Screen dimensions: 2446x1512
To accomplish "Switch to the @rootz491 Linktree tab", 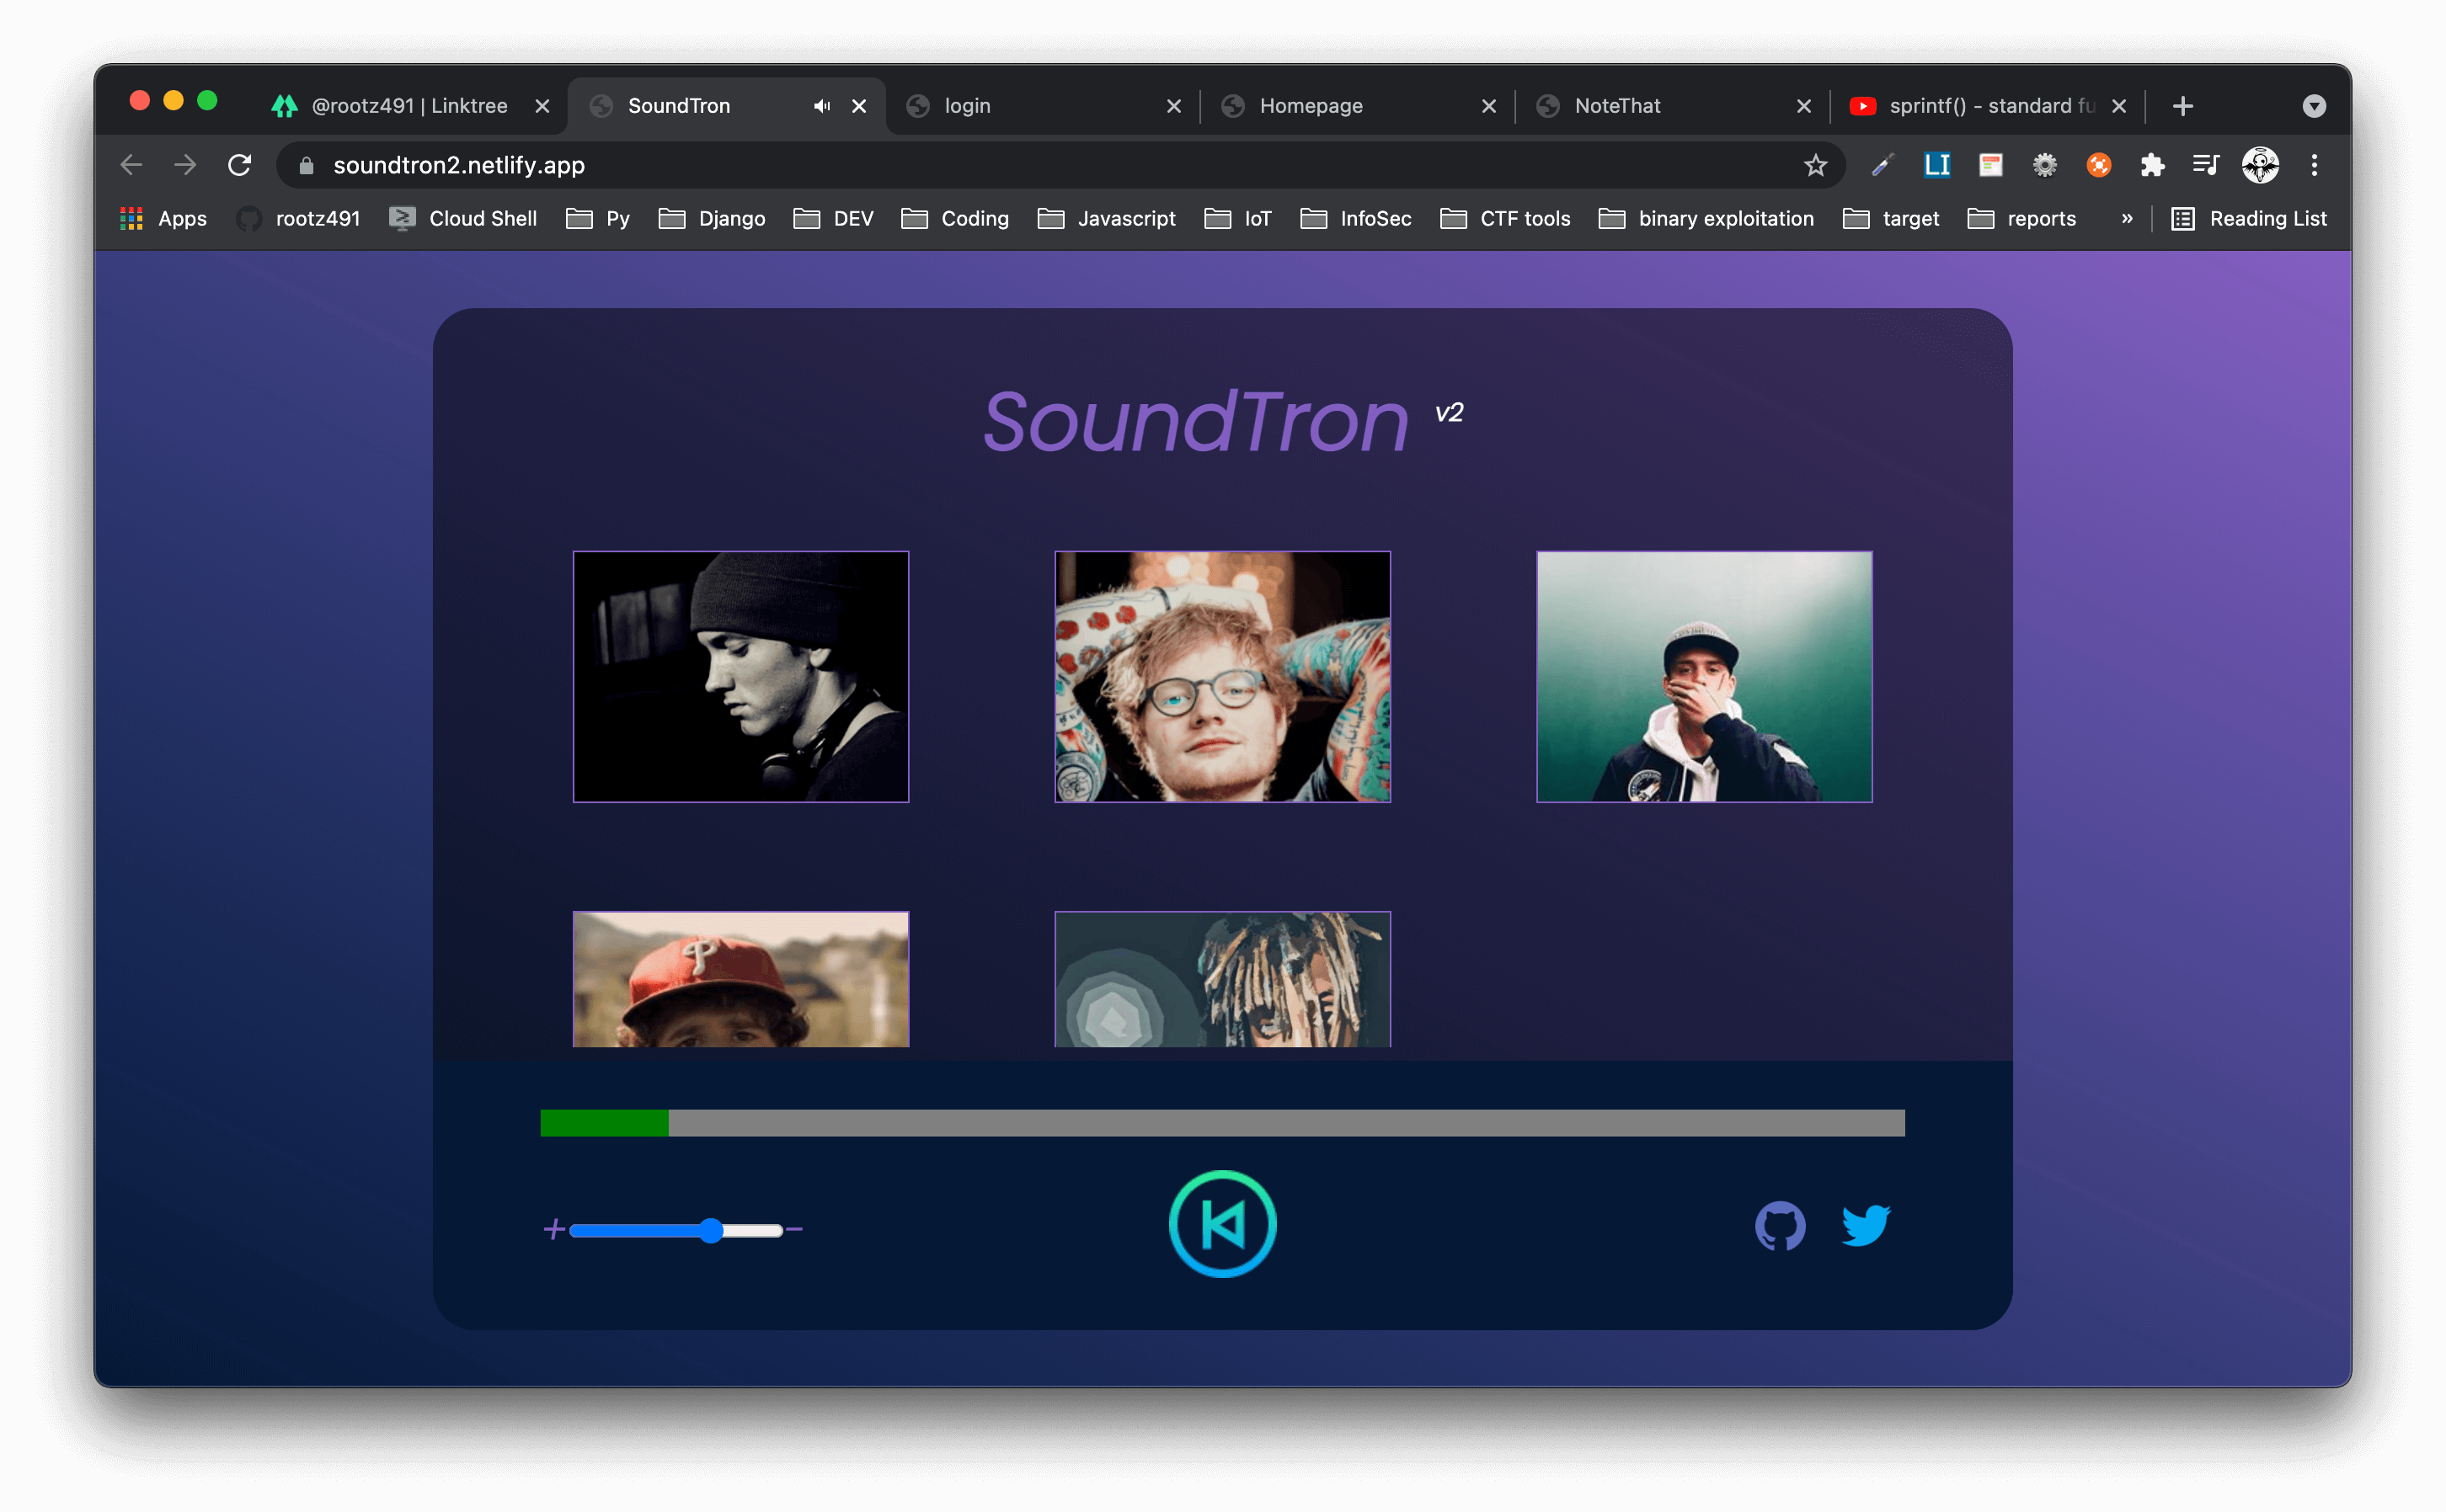I will 409,106.
